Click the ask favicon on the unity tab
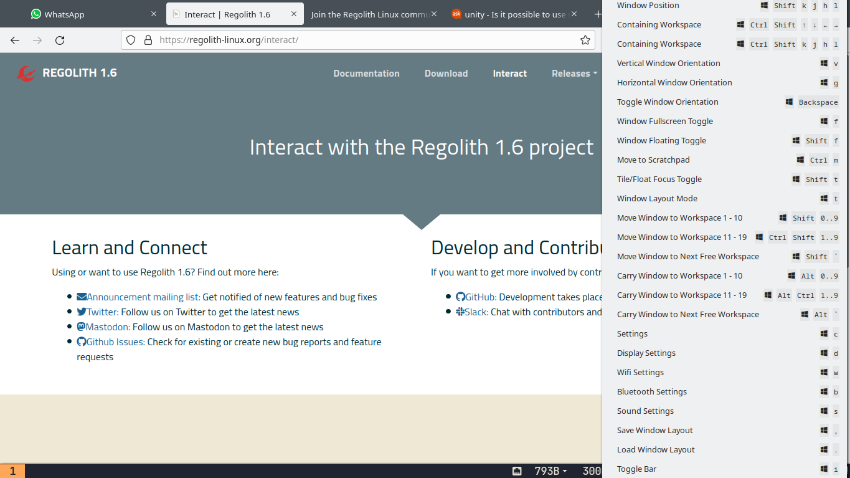The width and height of the screenshot is (850, 478). (x=456, y=14)
